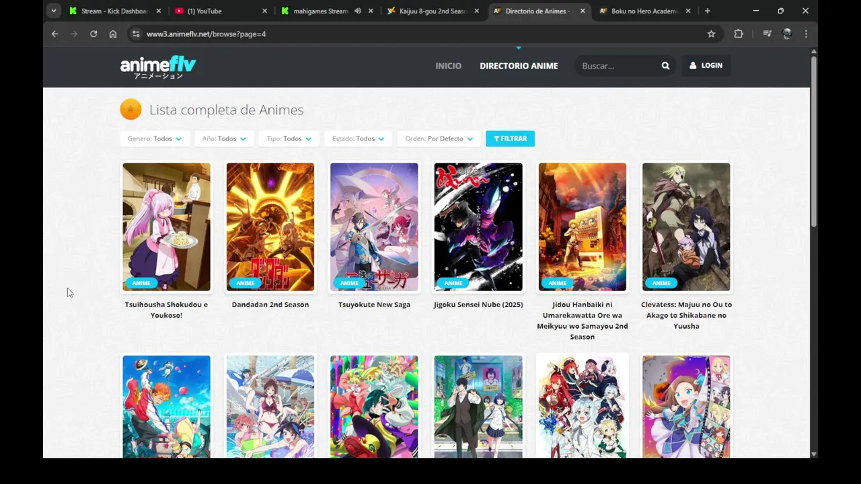Click the orange star ball icon

tap(130, 109)
